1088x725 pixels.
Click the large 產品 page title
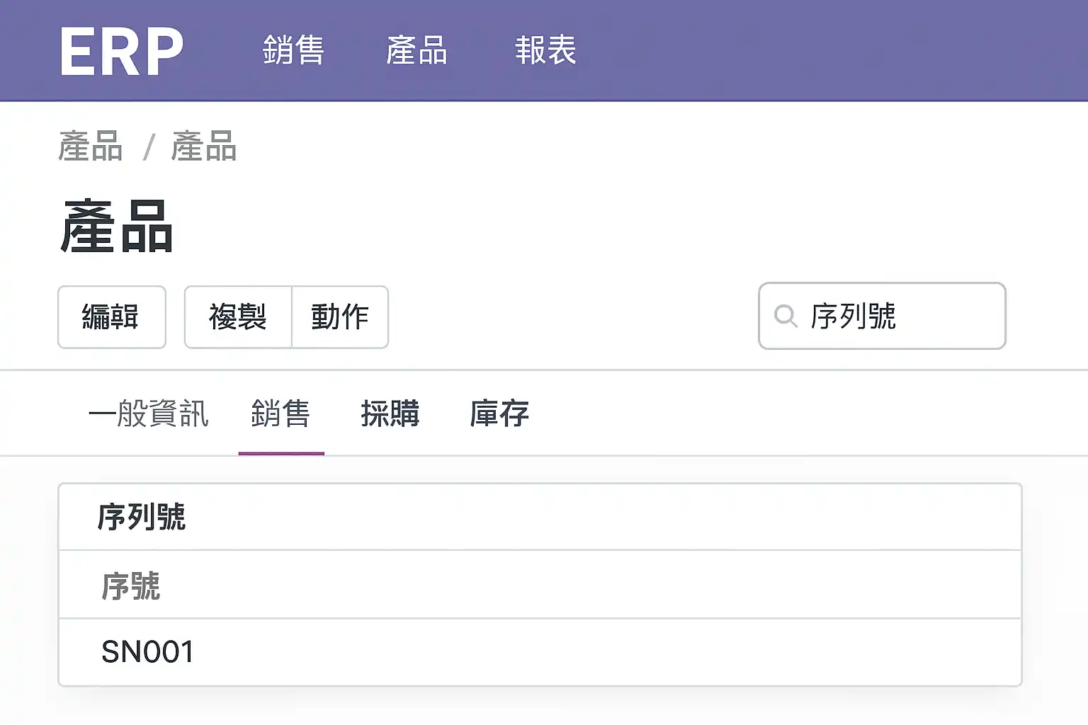(x=117, y=227)
